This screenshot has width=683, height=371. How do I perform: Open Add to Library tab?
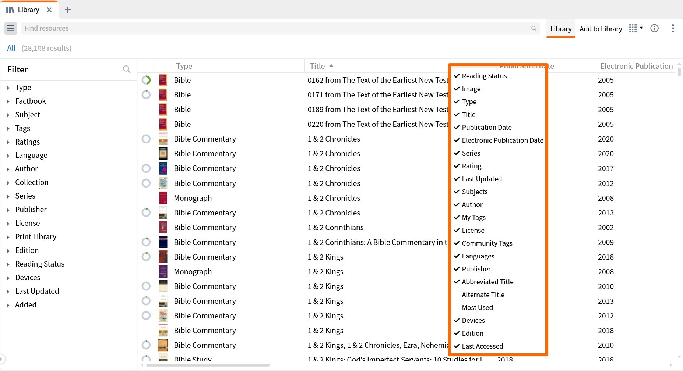601,29
